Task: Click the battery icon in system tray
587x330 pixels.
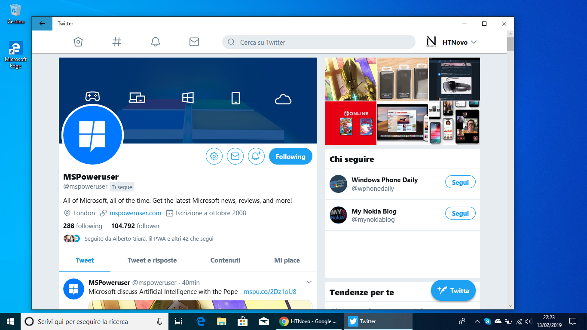Action: 508,321
